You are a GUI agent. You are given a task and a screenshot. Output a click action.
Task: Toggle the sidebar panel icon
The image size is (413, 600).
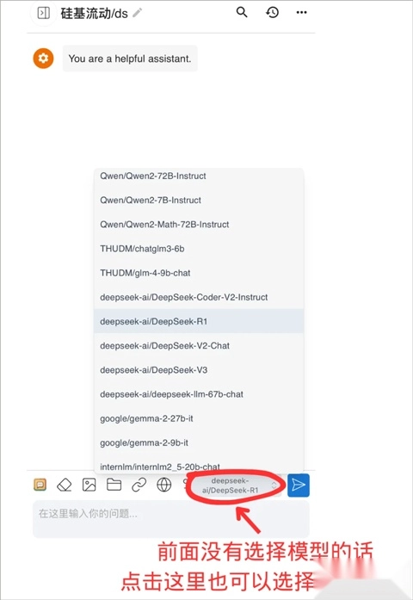point(43,13)
